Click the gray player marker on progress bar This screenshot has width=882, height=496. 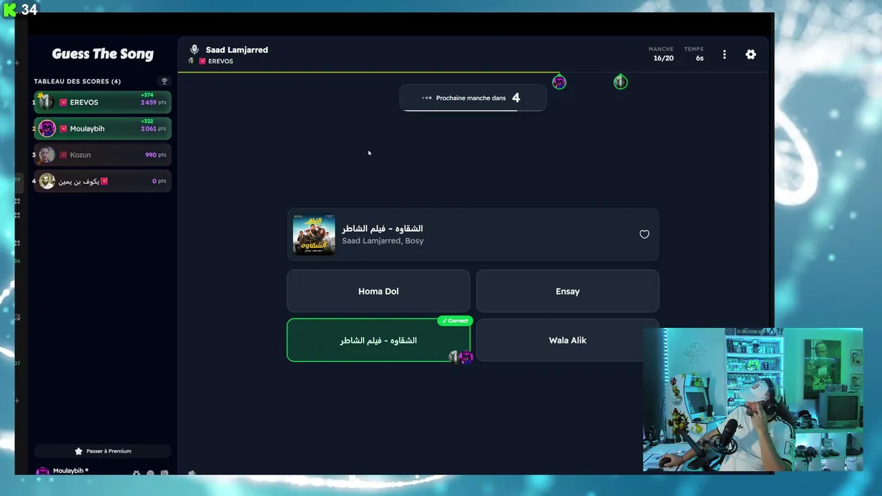pos(620,83)
